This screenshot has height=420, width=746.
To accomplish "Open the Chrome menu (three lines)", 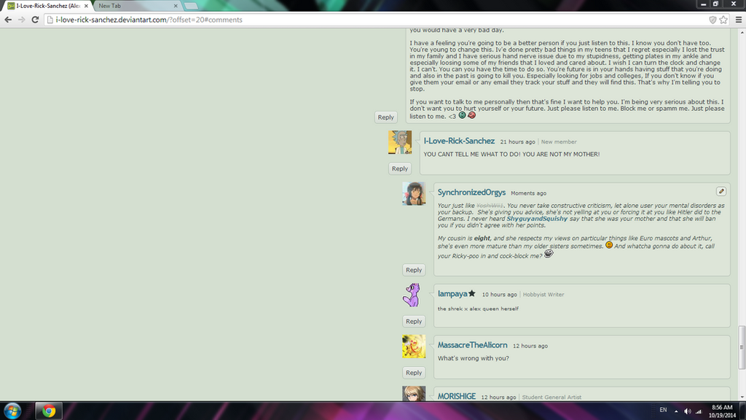I will pyautogui.click(x=739, y=20).
